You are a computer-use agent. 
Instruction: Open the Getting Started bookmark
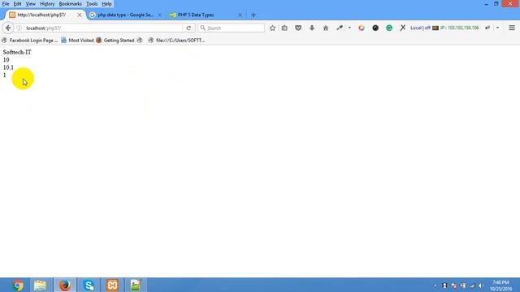click(115, 41)
